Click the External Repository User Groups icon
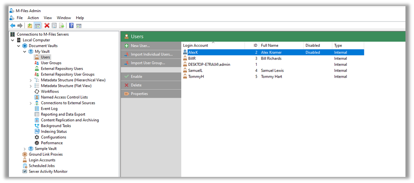The height and width of the screenshot is (183, 414). (37, 74)
